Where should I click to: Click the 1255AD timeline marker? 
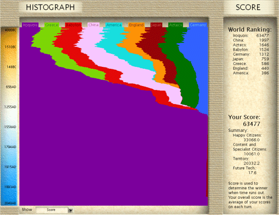pos(10,107)
